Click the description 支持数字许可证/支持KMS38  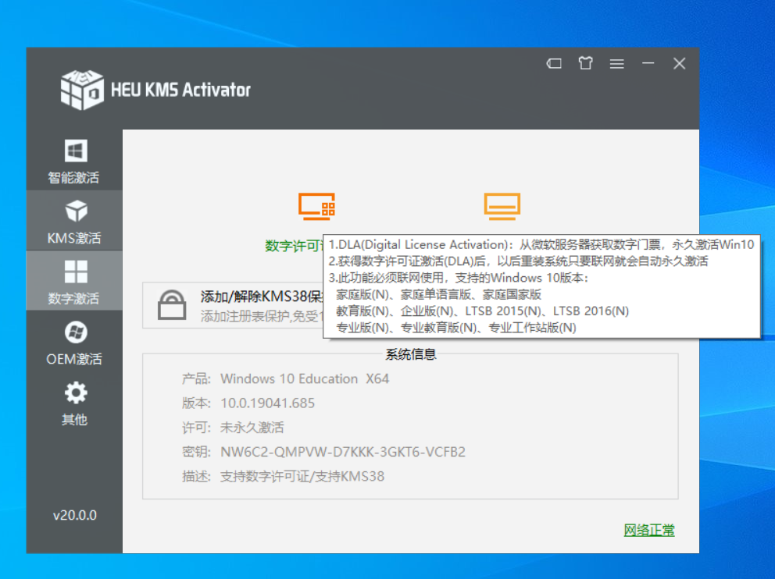[x=302, y=476]
